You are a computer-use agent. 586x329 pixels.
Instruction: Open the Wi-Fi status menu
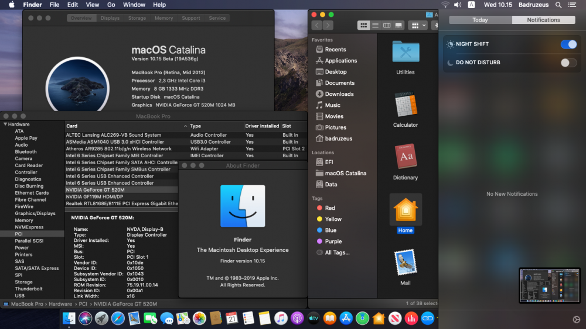445,5
